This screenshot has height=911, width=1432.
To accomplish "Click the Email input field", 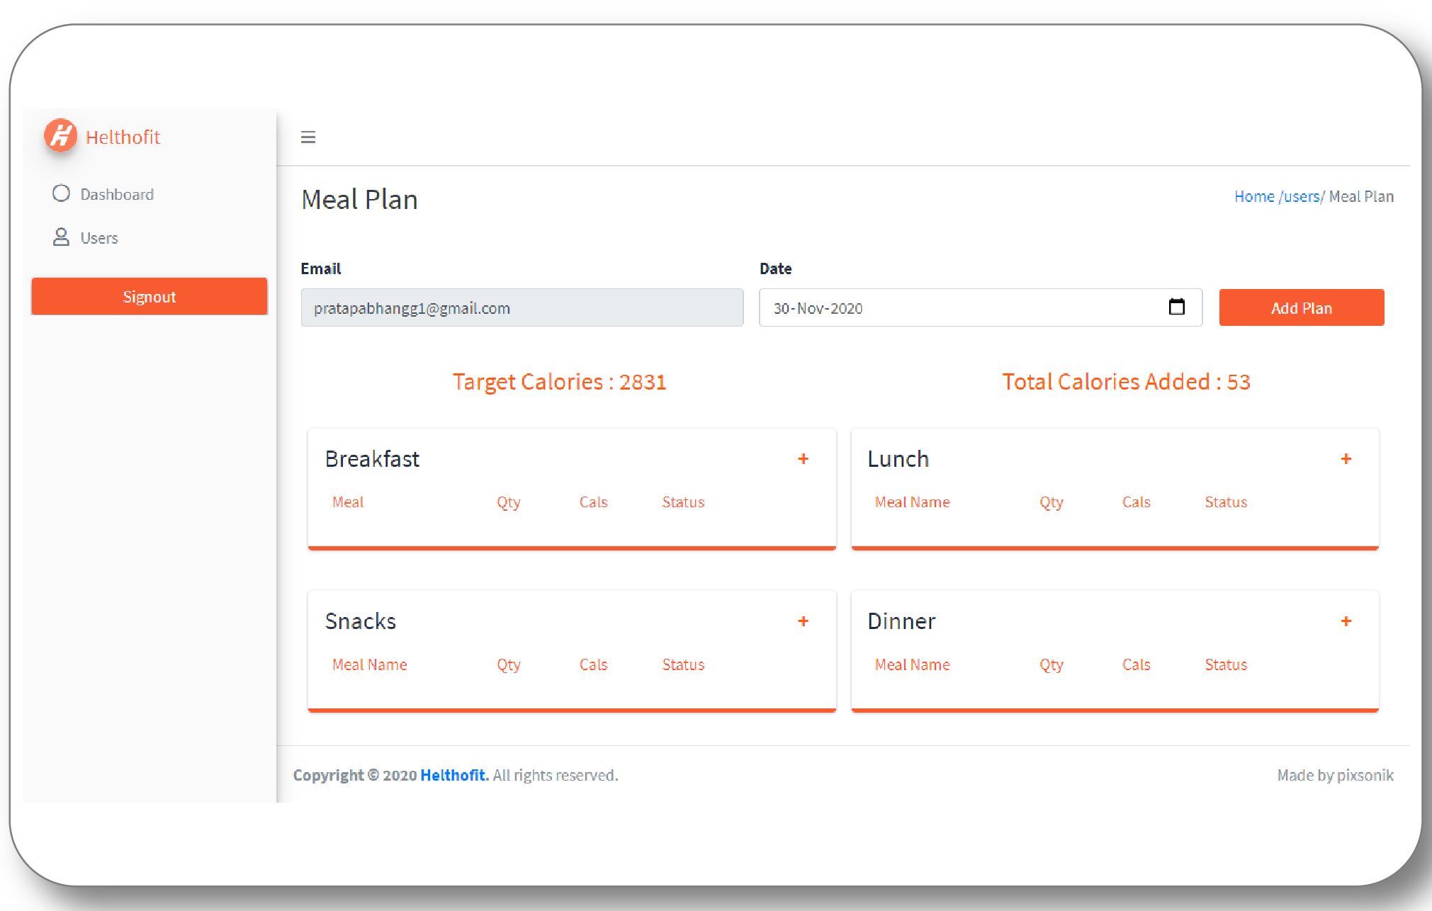I will (522, 307).
